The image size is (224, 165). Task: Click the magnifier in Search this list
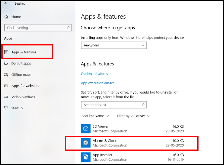click(x=143, y=105)
